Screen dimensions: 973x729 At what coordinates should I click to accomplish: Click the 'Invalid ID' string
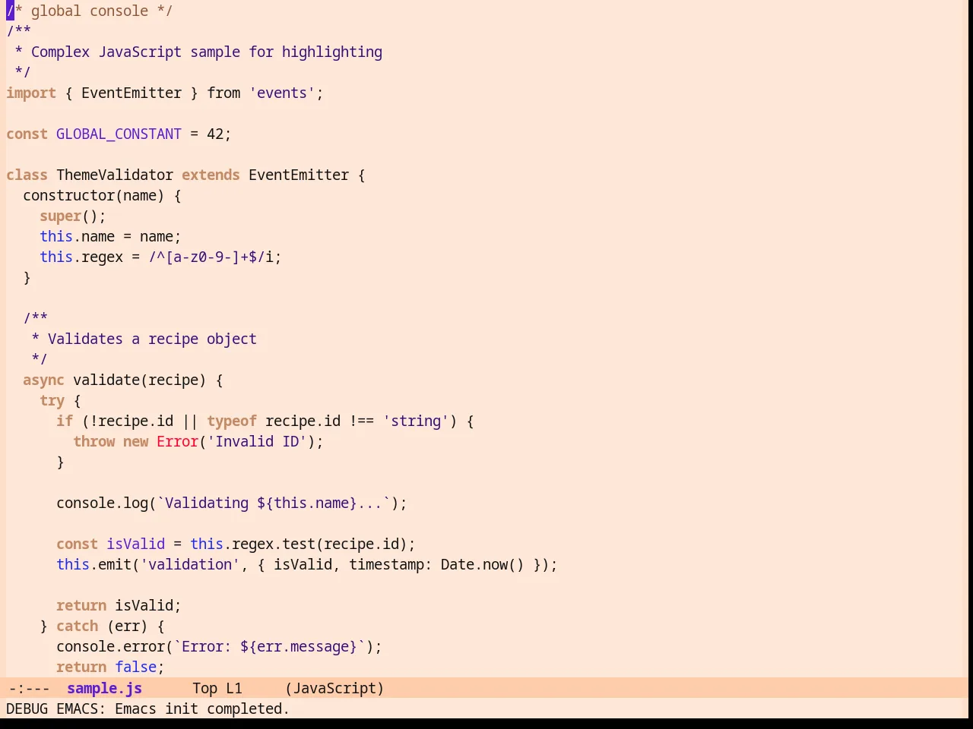257,441
